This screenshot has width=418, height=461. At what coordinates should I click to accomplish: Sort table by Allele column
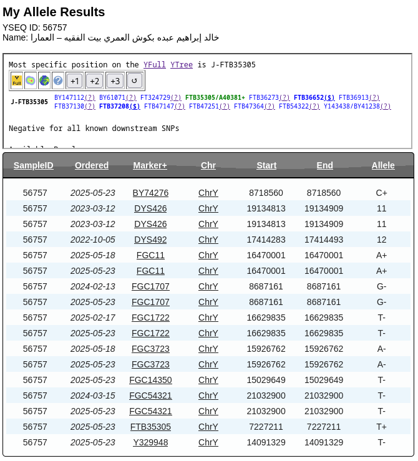[383, 165]
